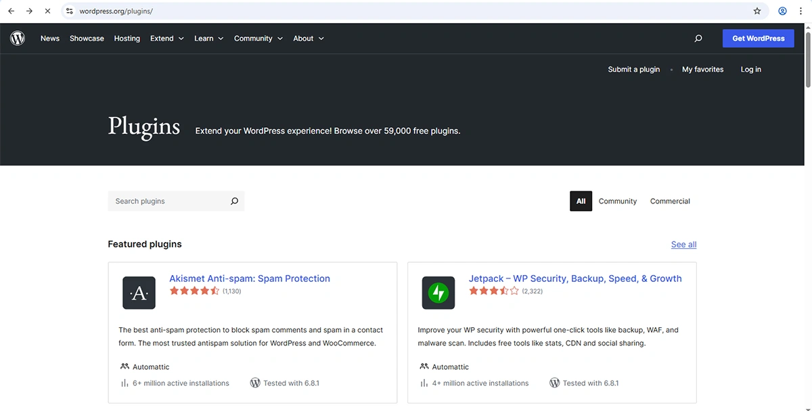This screenshot has height=411, width=812.
Task: Open My favorites link
Action: (x=702, y=70)
